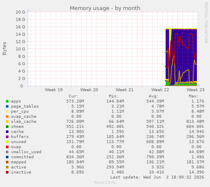Click the shmem max value 604.00k

click(x=195, y=127)
